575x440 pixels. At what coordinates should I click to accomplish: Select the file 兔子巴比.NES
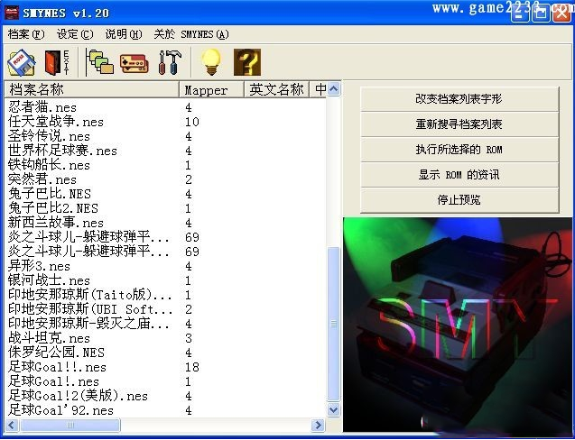[x=50, y=194]
